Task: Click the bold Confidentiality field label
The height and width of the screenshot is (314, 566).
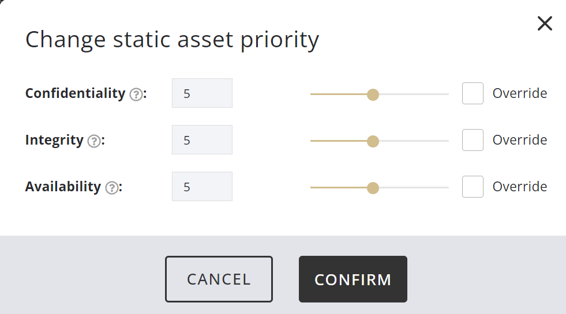Action: [75, 93]
